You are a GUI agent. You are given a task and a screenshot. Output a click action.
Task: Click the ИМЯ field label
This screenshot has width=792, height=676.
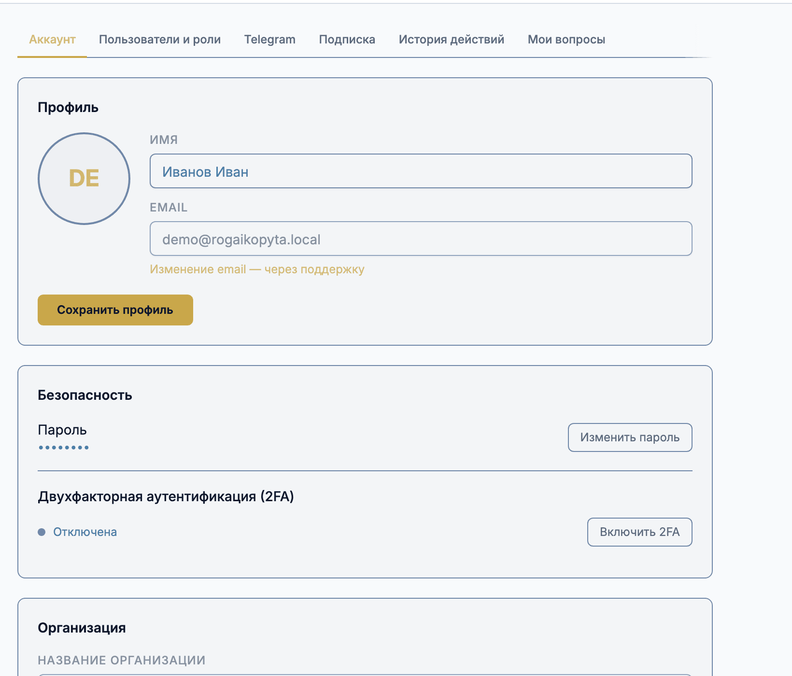coord(164,140)
